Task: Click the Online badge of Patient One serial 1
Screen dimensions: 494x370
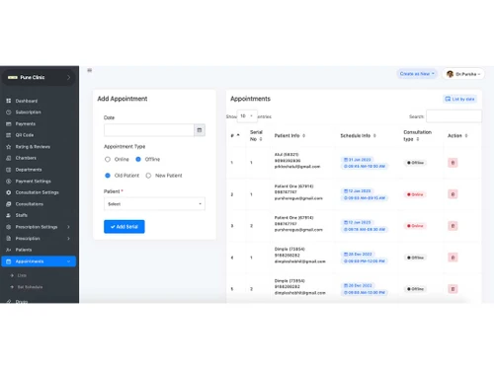Action: (415, 194)
